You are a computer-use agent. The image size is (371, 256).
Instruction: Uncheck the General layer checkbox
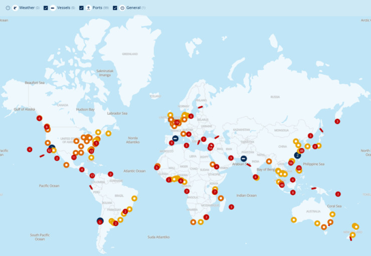115,8
